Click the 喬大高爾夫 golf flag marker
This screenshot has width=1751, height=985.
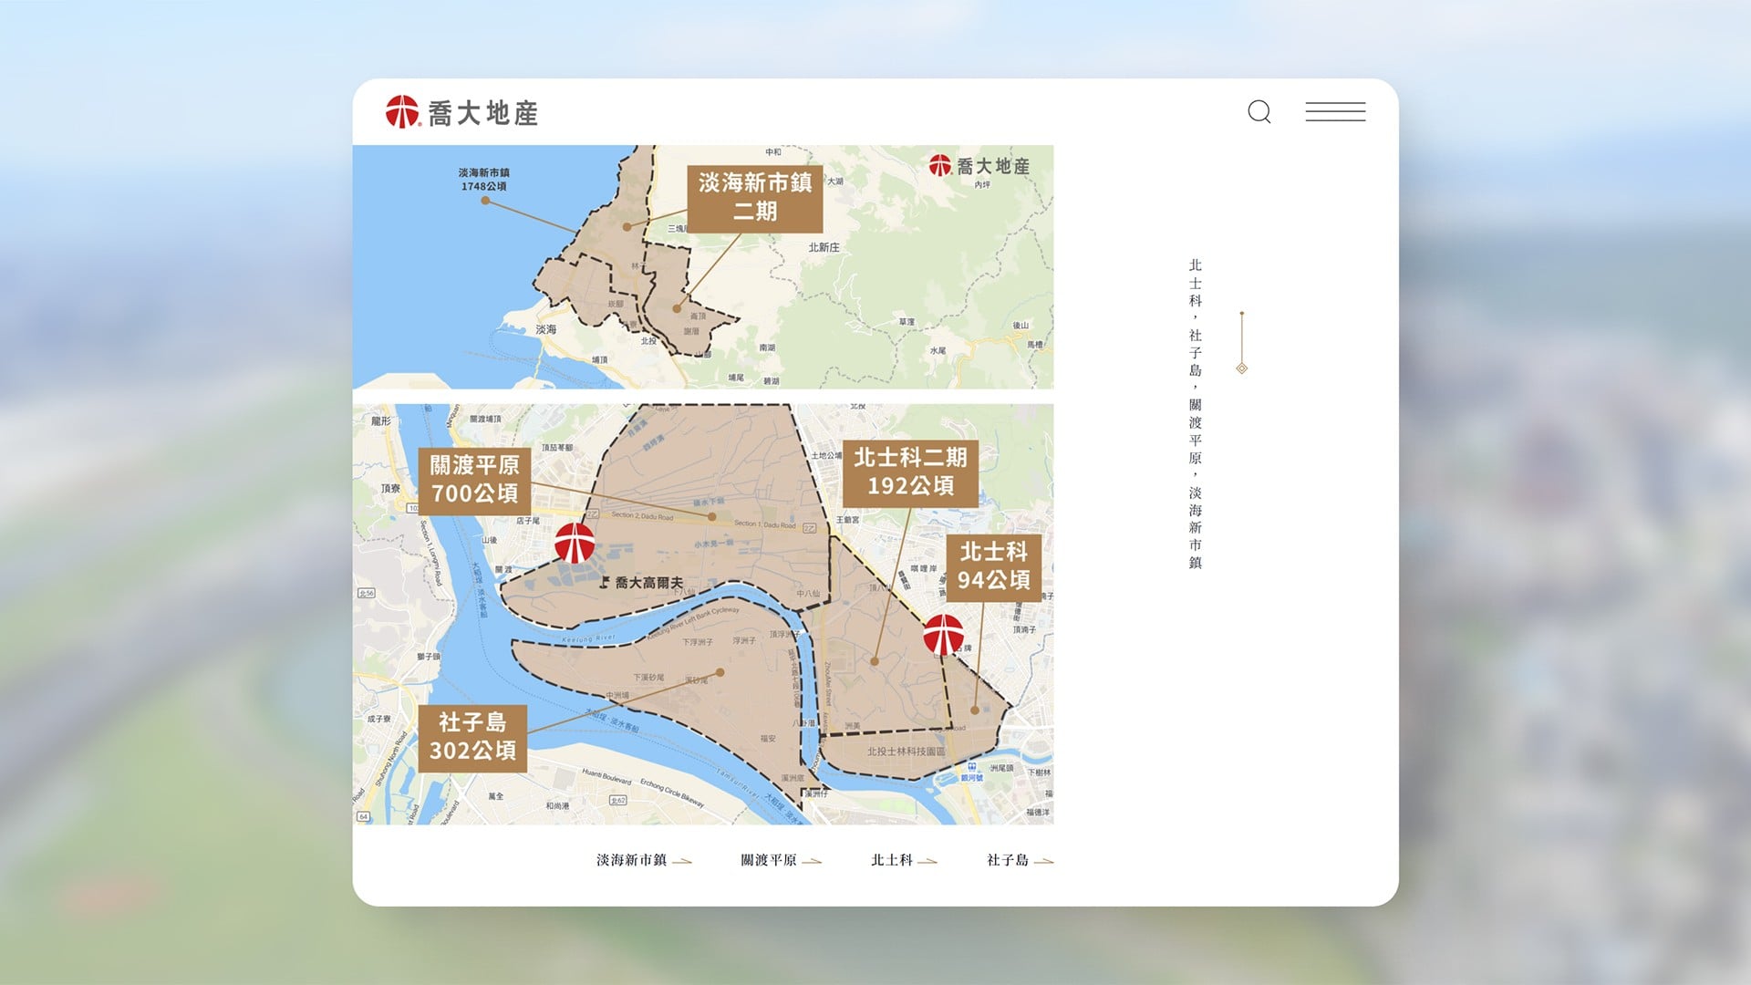pos(604,582)
